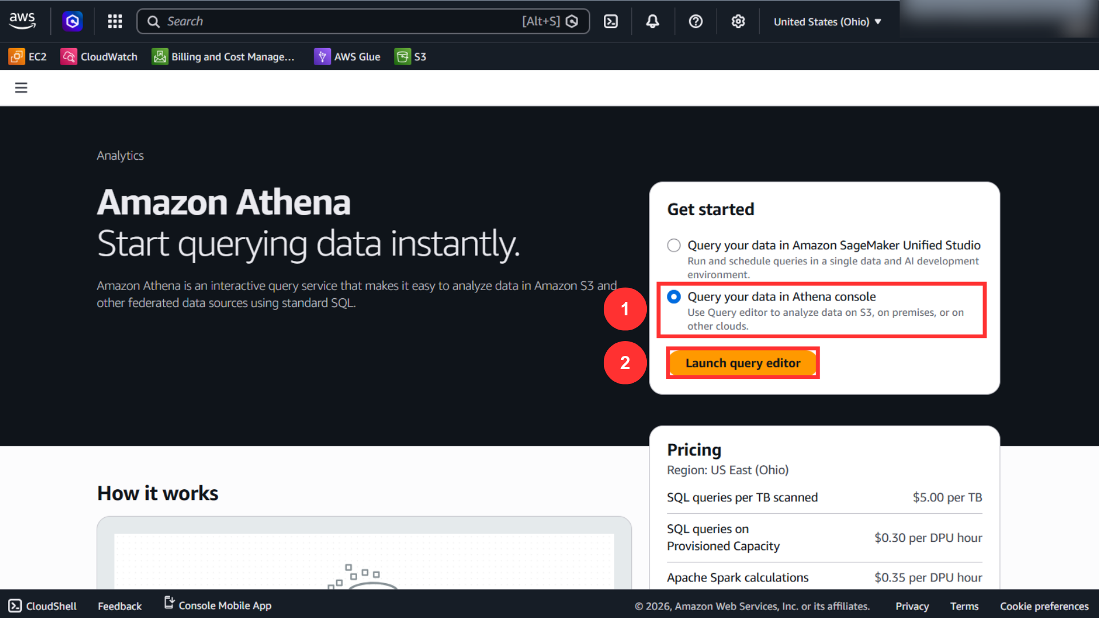1099x618 pixels.
Task: Select Query your data in SageMaker Unified Studio
Action: click(x=674, y=245)
